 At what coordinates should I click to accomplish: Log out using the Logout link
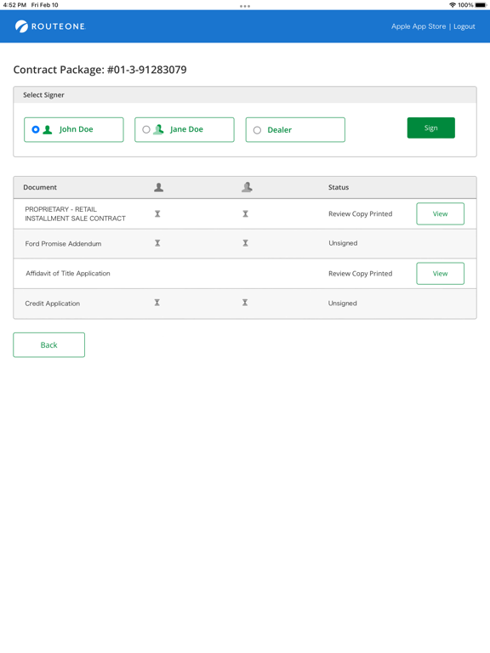click(464, 26)
